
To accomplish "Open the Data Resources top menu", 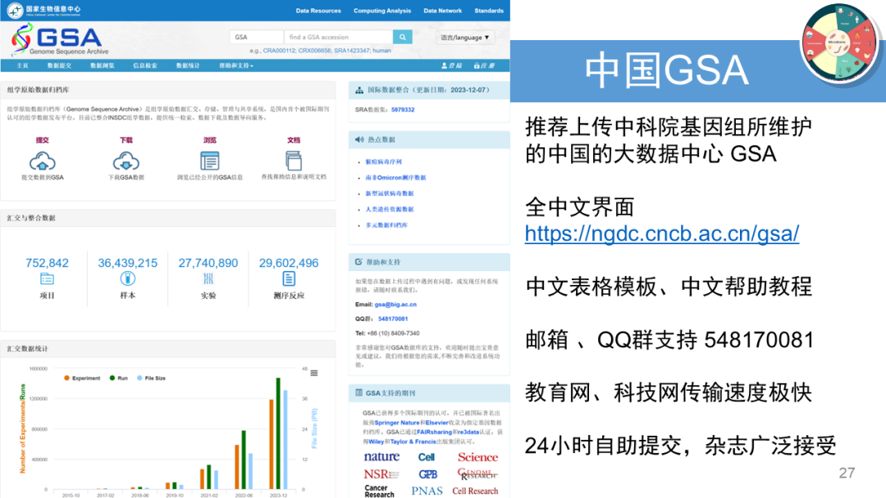I will point(318,11).
